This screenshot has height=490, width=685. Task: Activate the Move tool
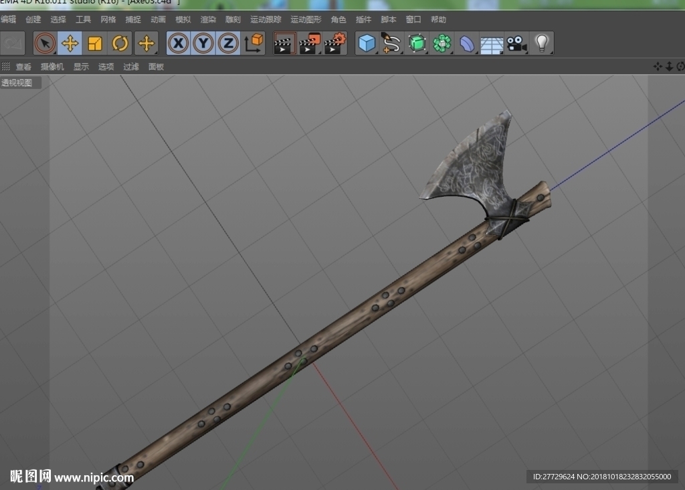point(70,44)
